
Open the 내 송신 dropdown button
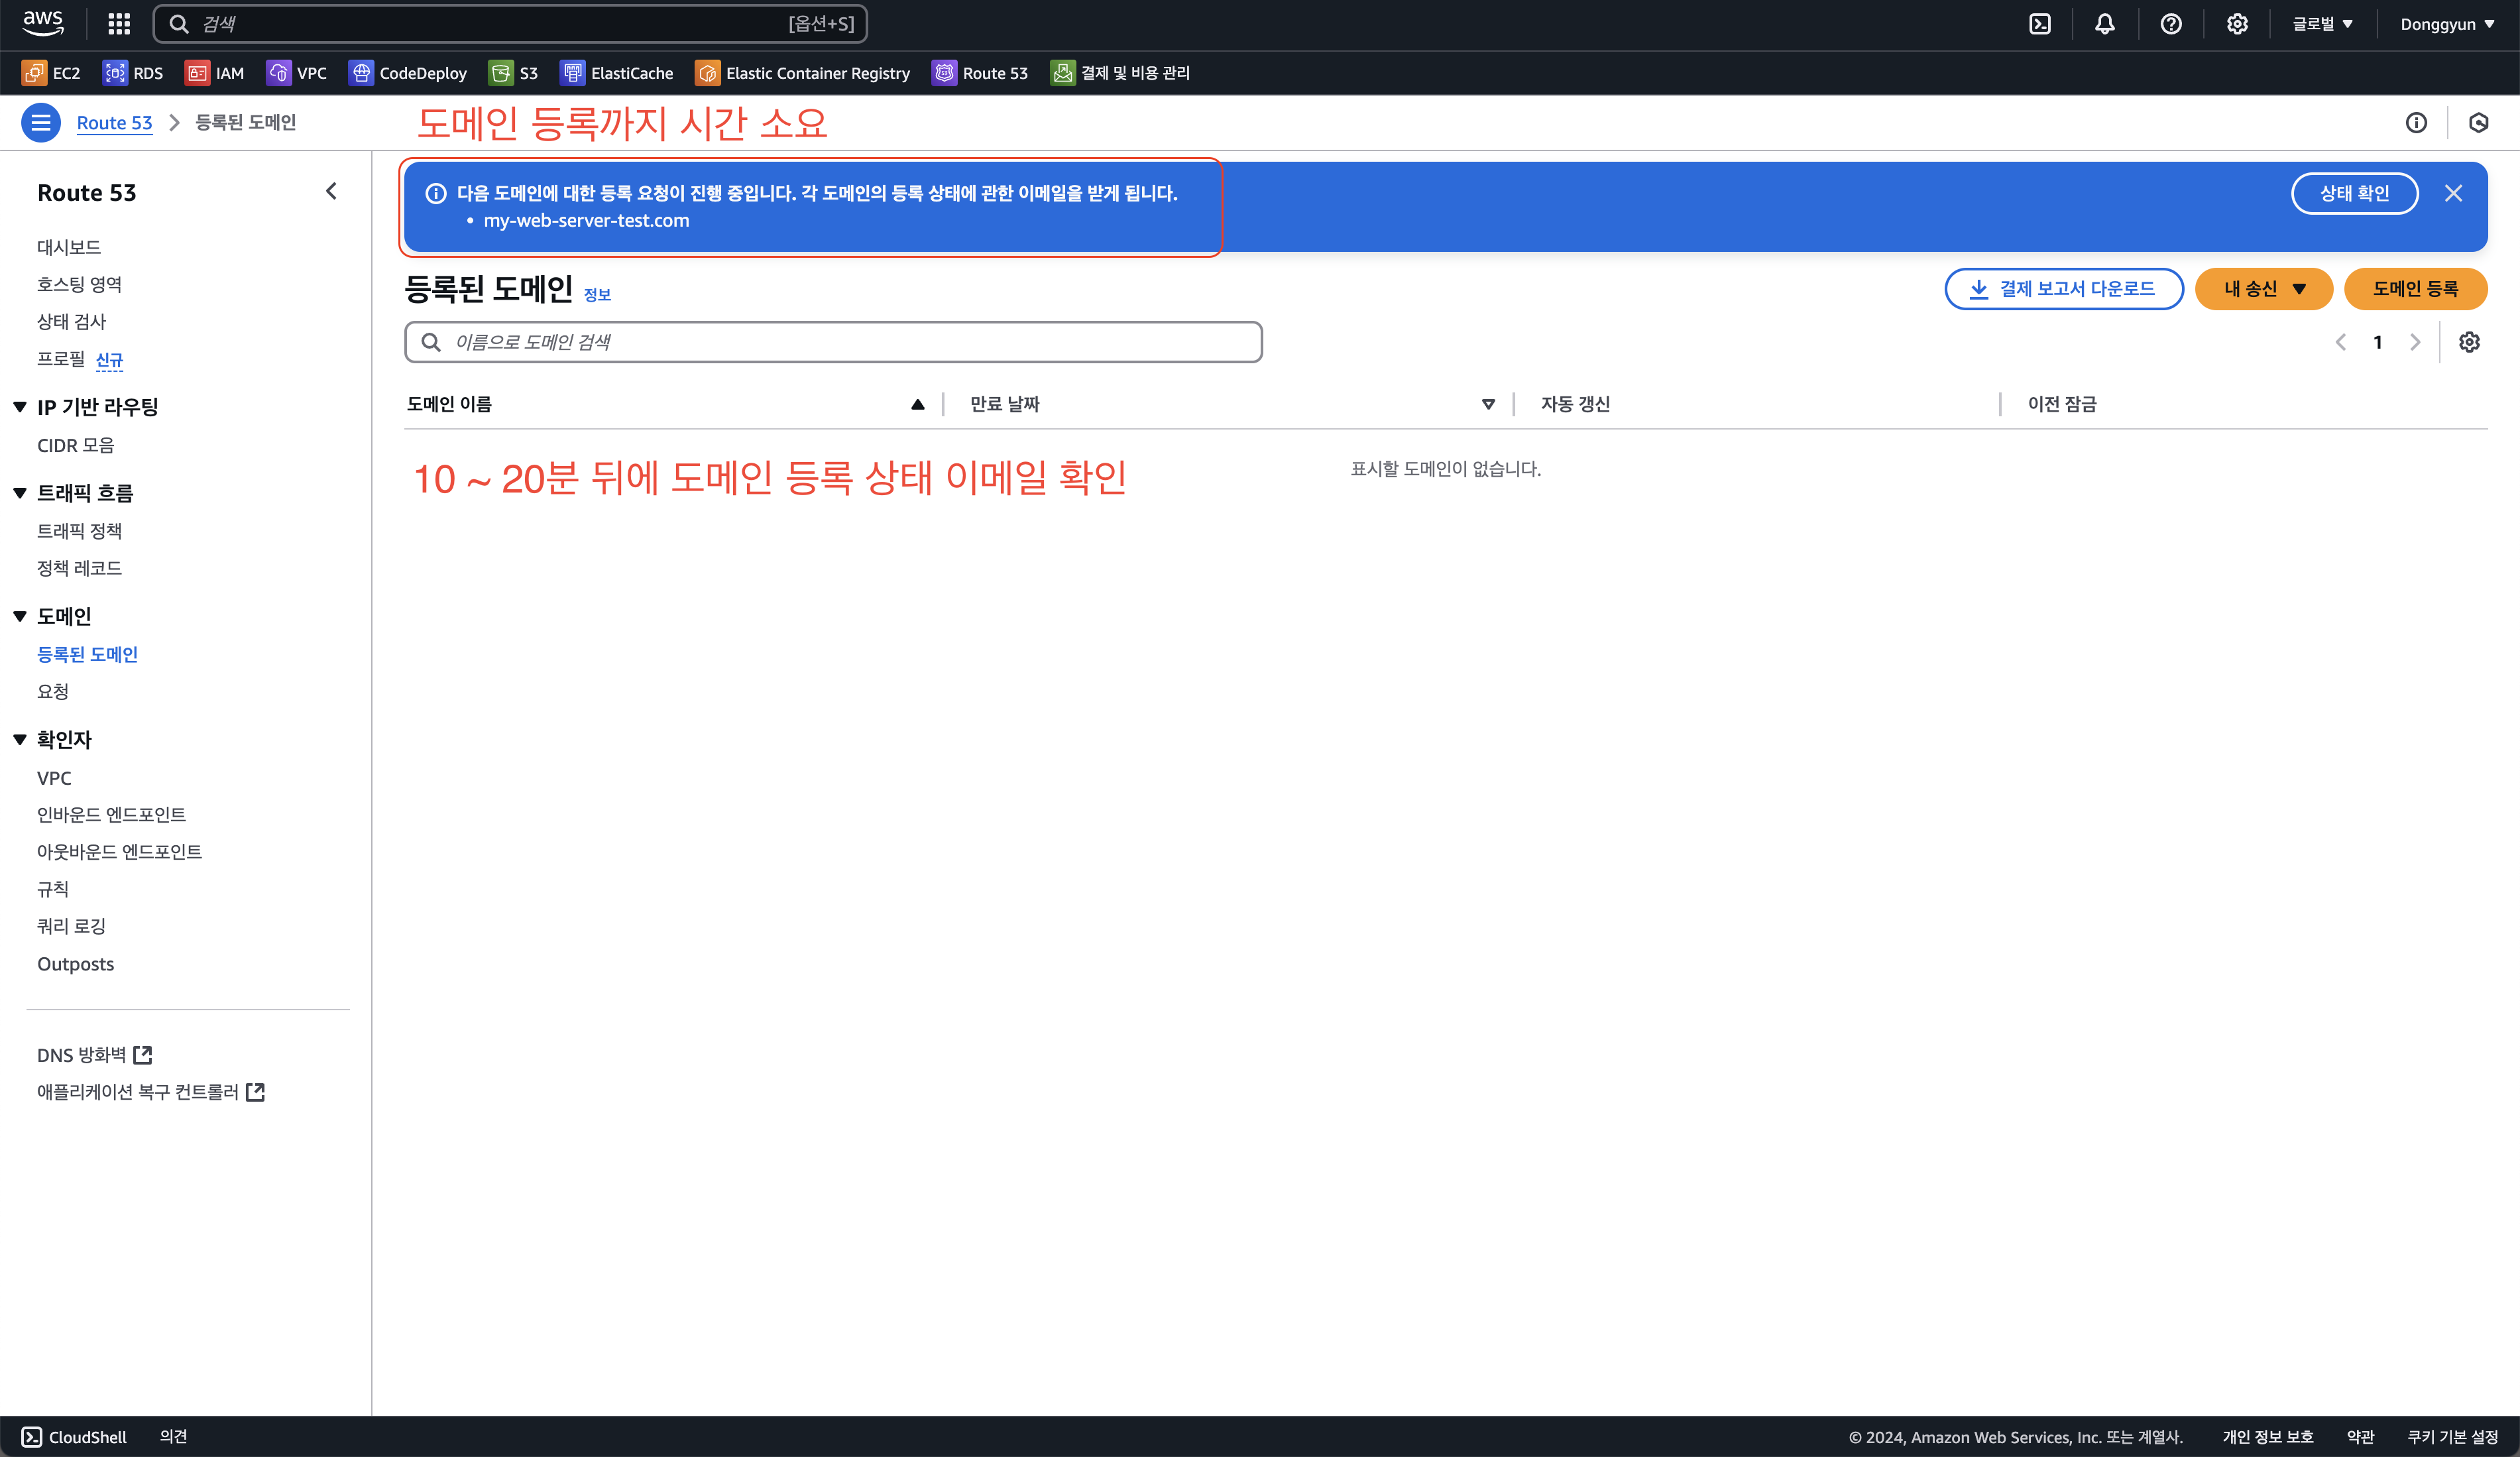[x=2263, y=289]
